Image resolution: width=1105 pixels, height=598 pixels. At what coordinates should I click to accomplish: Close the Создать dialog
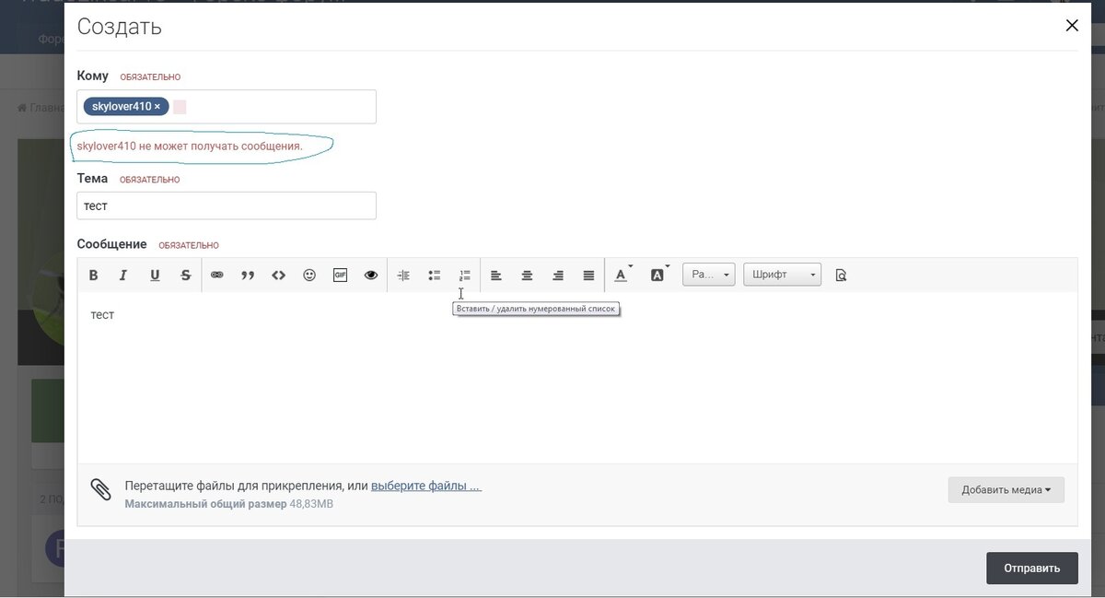(x=1072, y=26)
